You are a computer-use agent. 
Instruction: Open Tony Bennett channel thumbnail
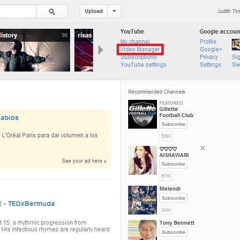click(x=143, y=230)
